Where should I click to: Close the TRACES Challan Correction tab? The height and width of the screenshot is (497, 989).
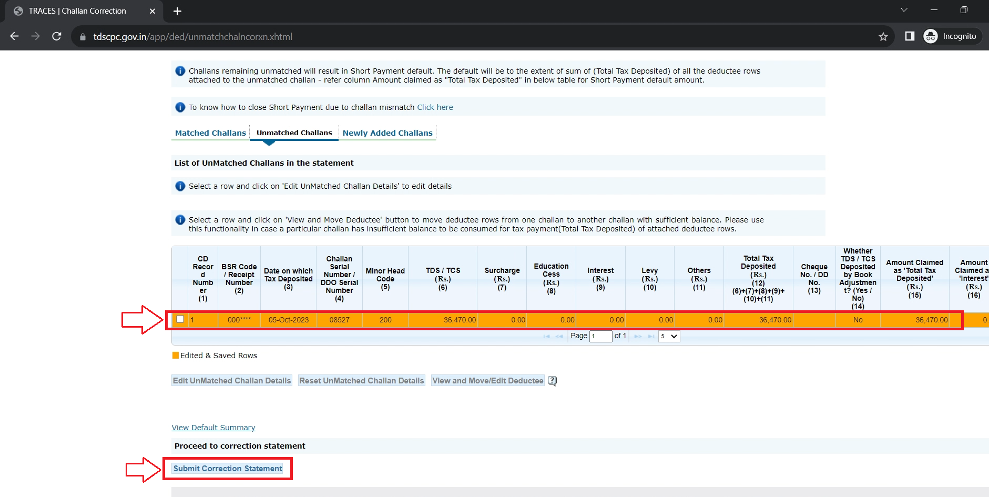[152, 11]
